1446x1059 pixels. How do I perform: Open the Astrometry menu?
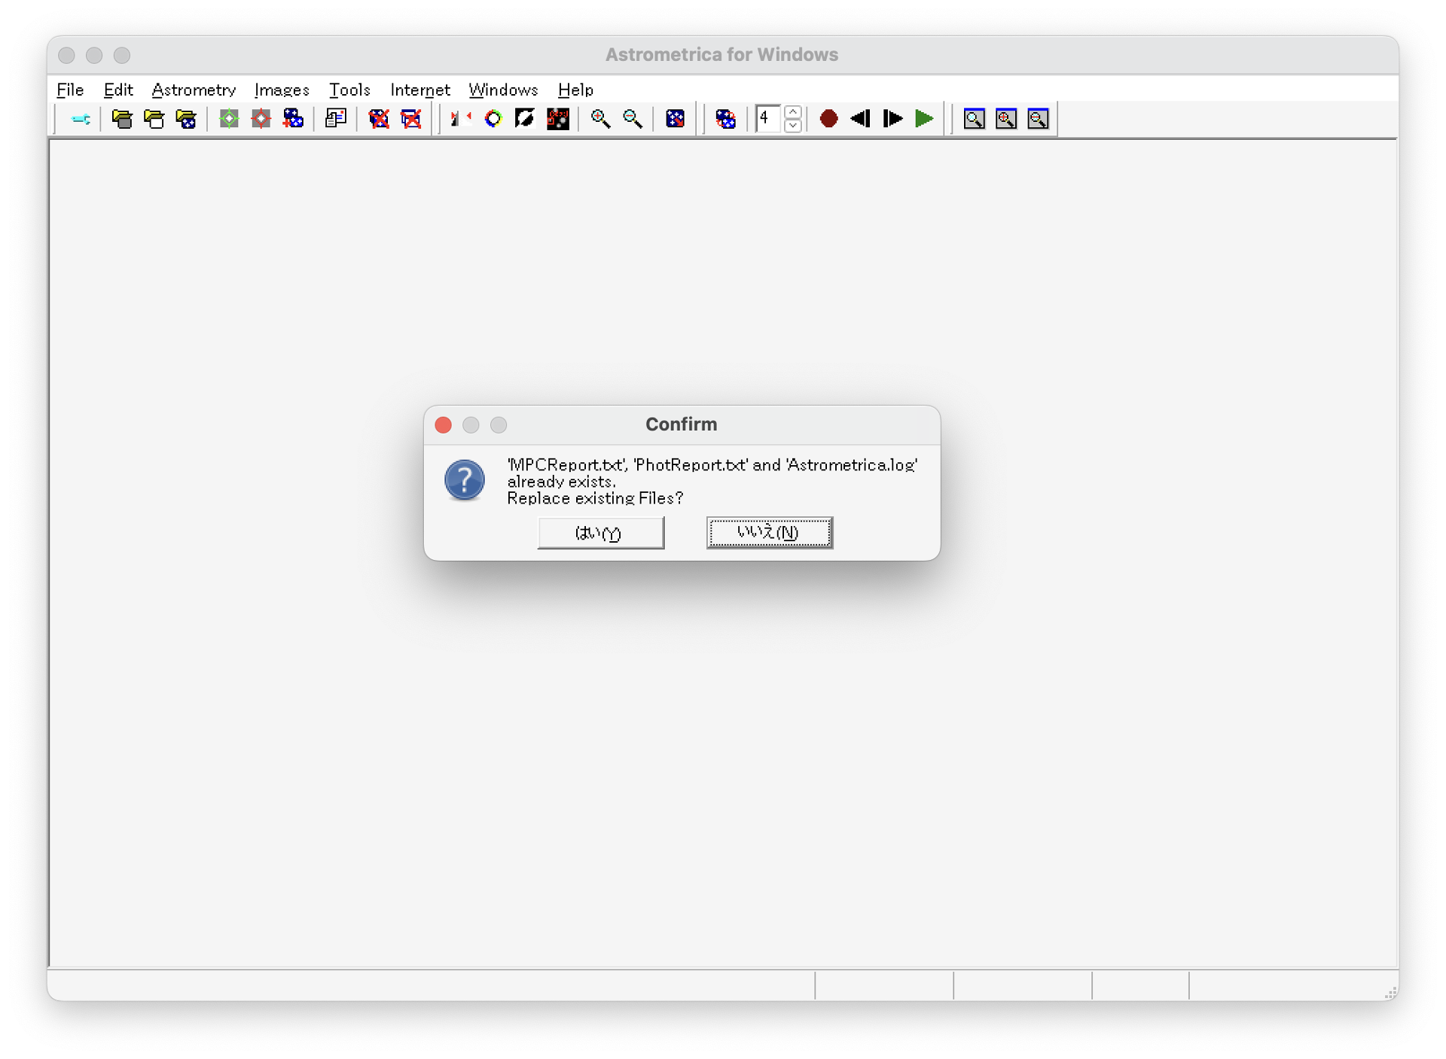tap(194, 90)
